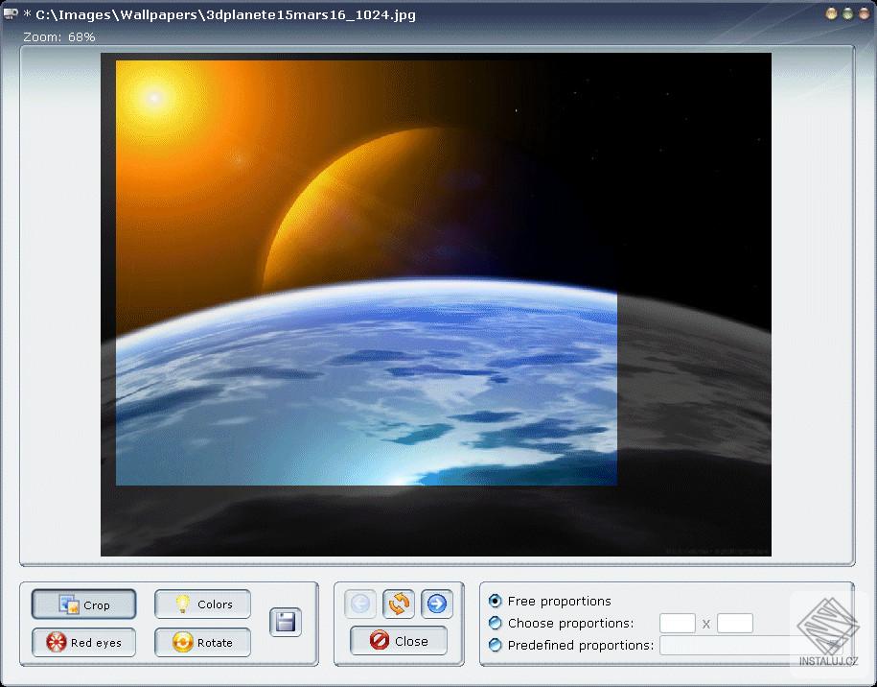The width and height of the screenshot is (877, 687).
Task: Open the Colors adjustment tool
Action: coord(202,604)
